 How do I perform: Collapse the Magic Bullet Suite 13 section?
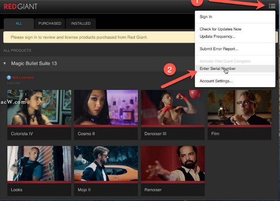click(5, 63)
